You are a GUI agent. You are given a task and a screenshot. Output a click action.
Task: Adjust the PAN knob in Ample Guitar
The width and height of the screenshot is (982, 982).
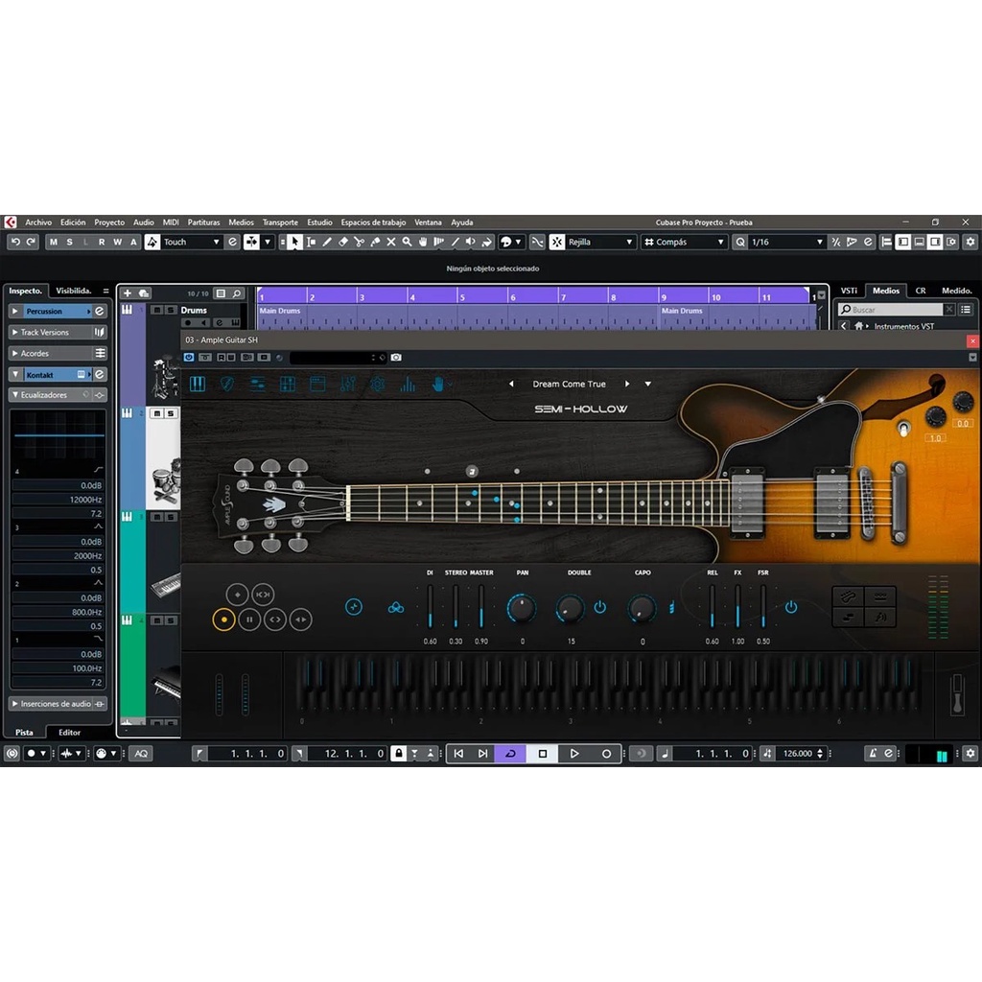pos(522,607)
